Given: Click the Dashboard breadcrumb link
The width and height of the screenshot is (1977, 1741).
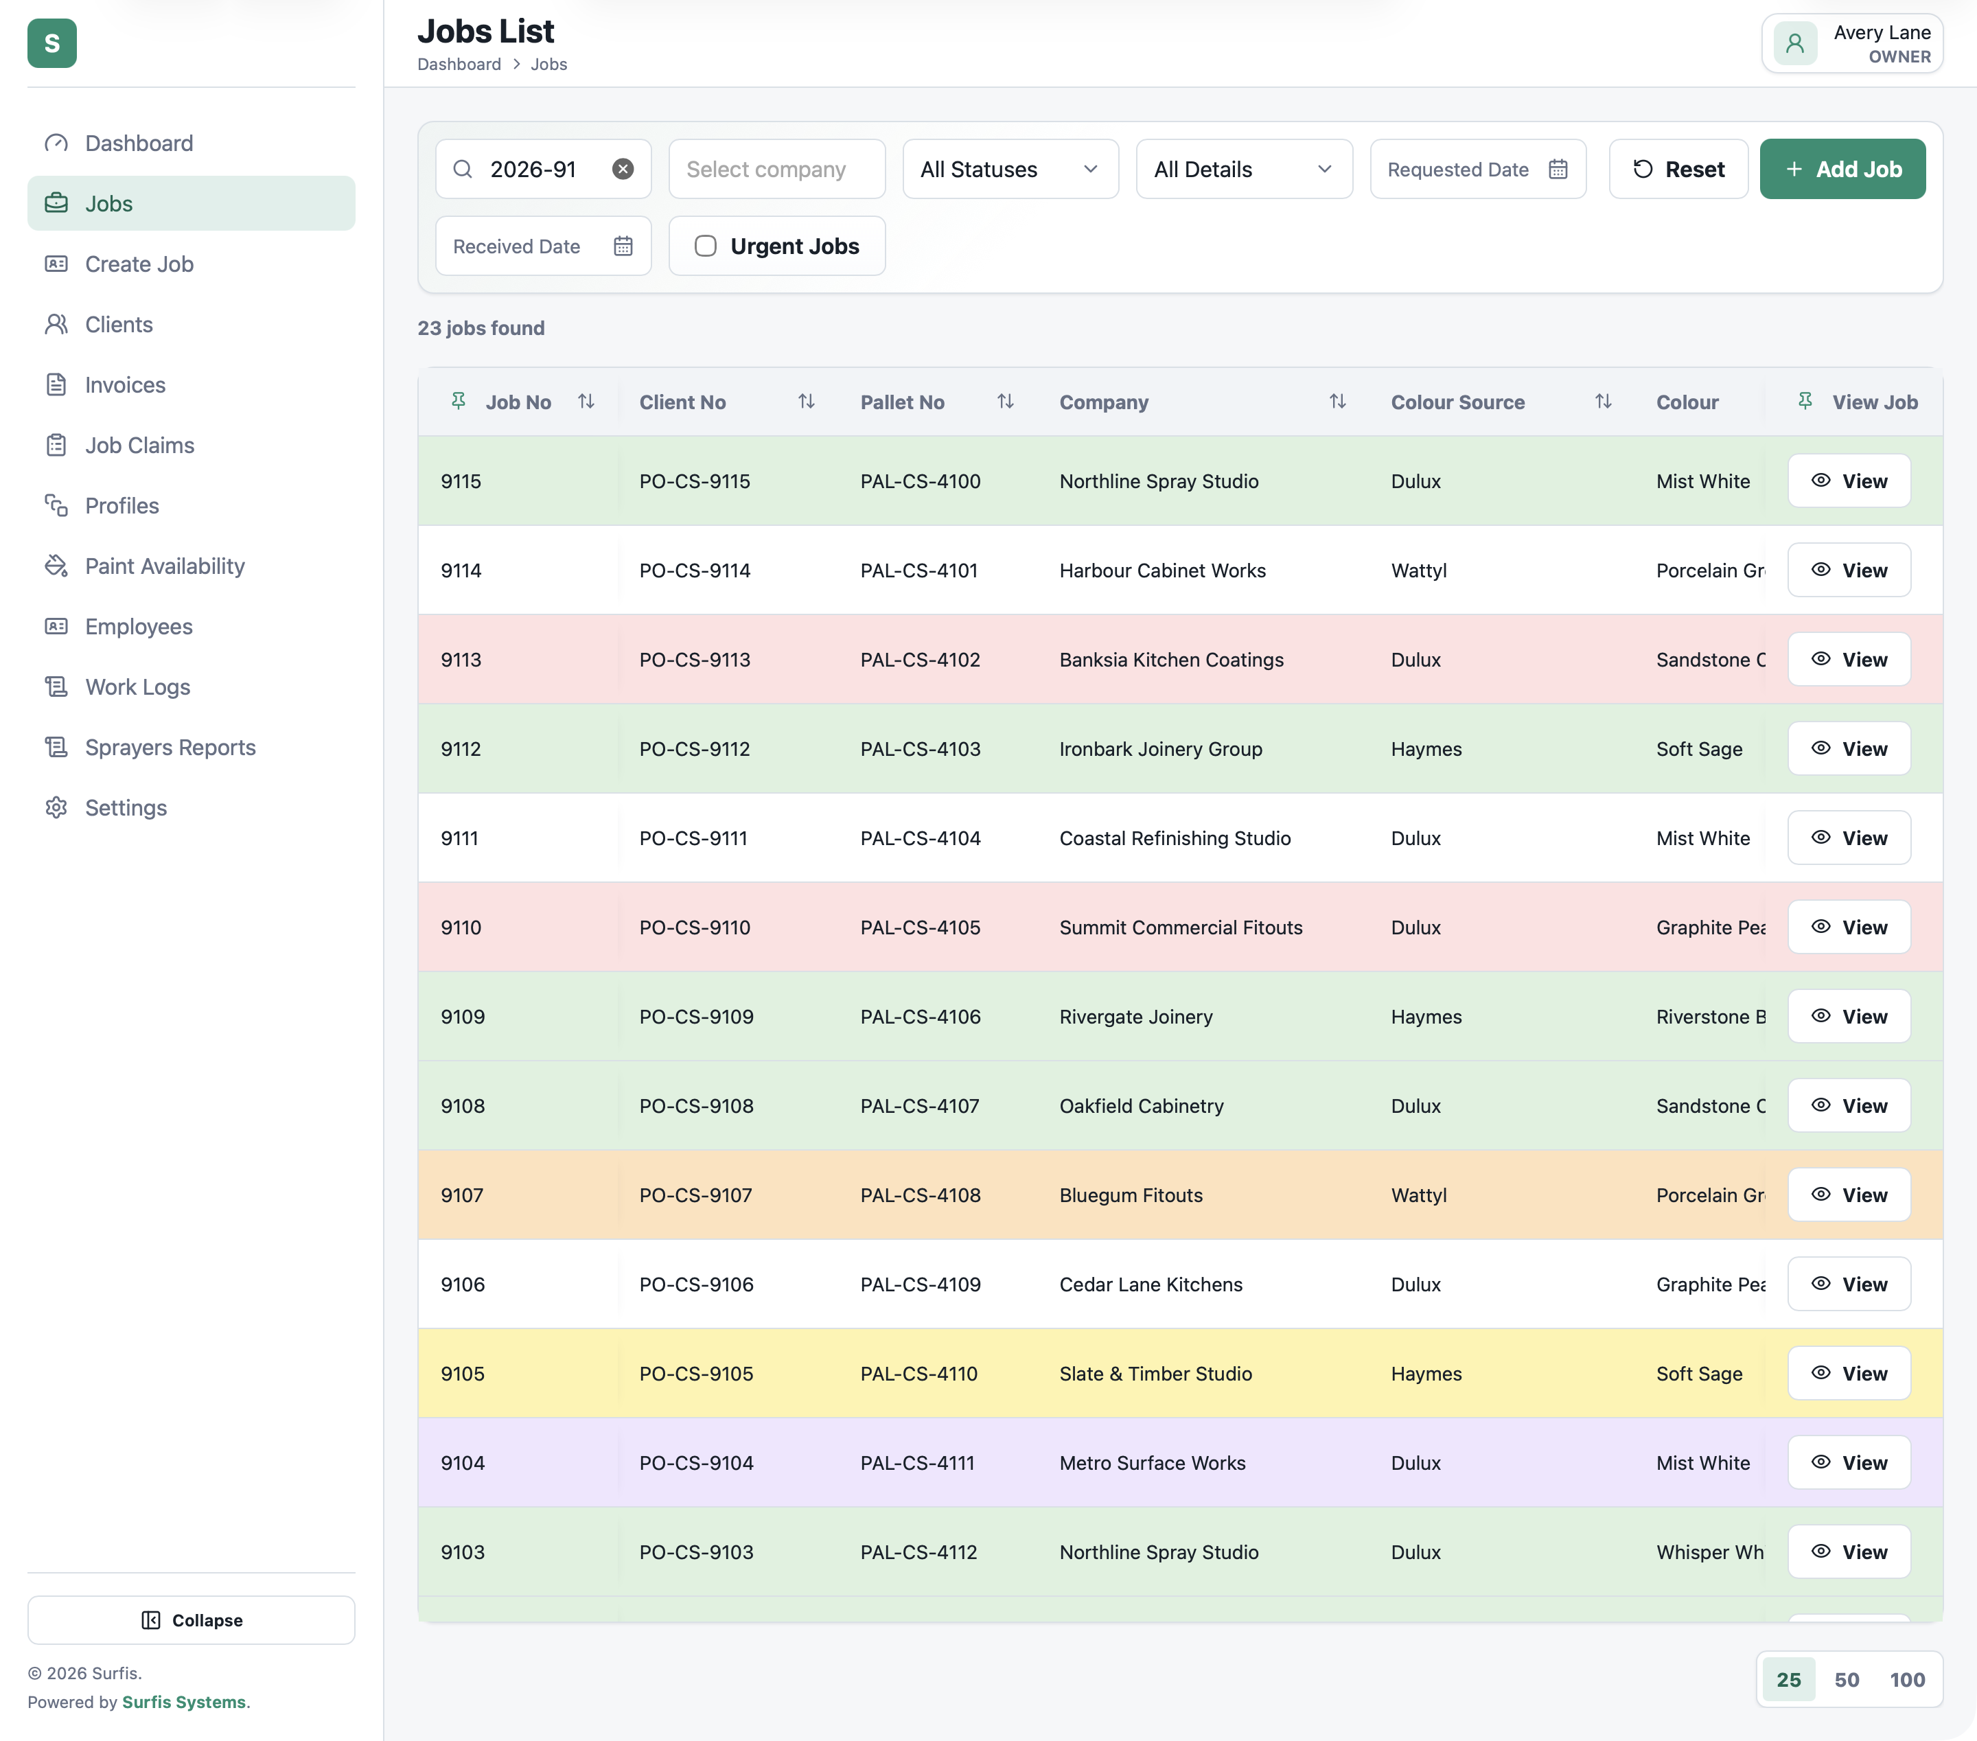Looking at the screenshot, I should [459, 64].
